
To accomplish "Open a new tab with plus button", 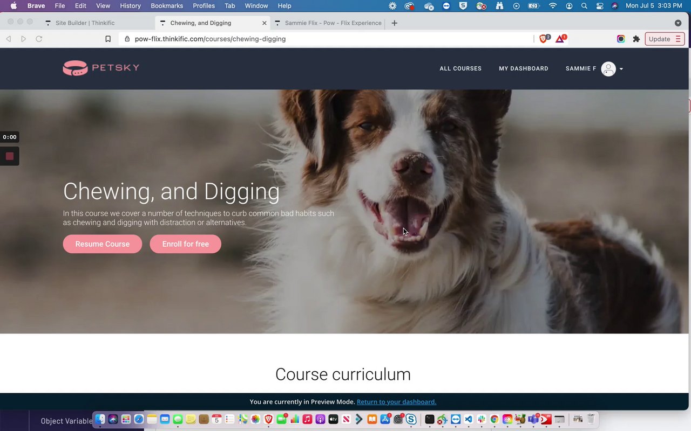I will (x=394, y=23).
